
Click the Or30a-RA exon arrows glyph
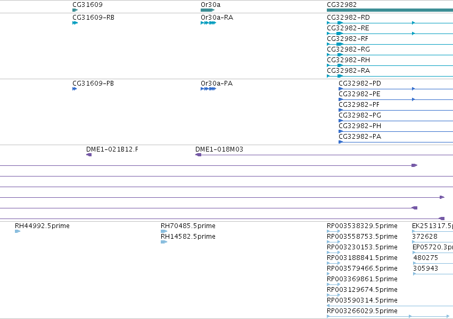[x=208, y=23]
